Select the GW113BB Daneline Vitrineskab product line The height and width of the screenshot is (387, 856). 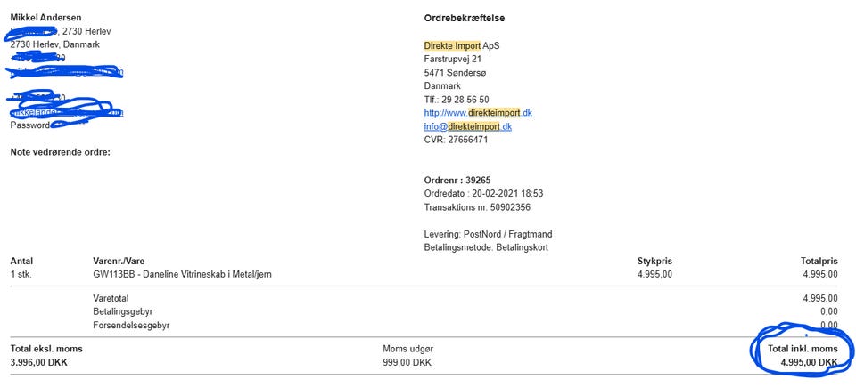(182, 274)
